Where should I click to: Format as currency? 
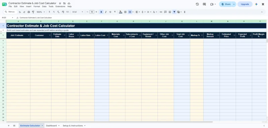coord(49,12)
